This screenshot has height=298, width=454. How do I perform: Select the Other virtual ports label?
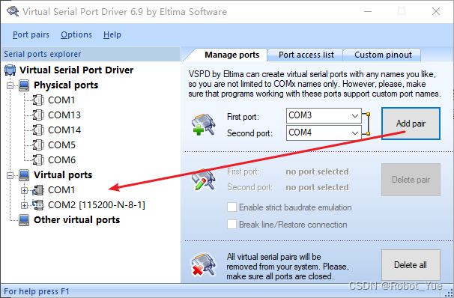(76, 220)
